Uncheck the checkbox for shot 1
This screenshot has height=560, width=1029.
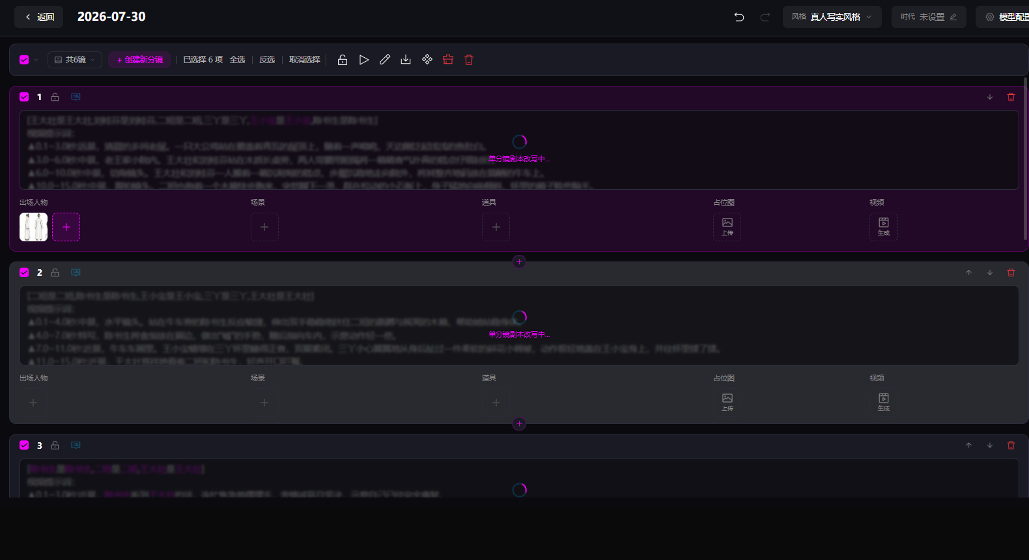(24, 97)
